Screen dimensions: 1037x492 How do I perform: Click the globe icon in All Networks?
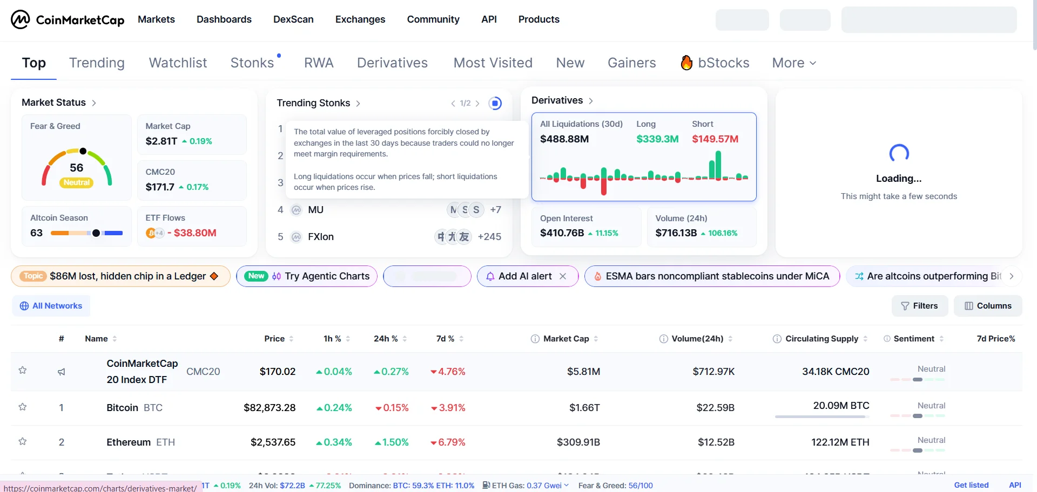click(x=24, y=306)
